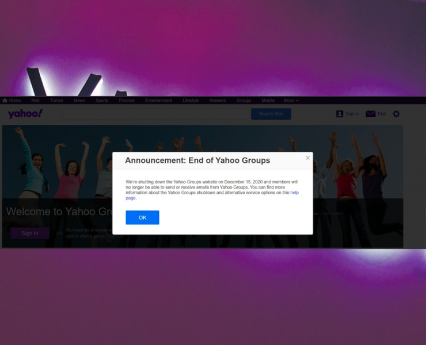
Task: Click the see video link on the banner
Action: pos(332,213)
